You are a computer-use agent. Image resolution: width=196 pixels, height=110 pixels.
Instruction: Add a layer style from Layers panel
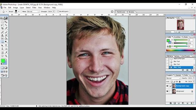[x=171, y=103]
